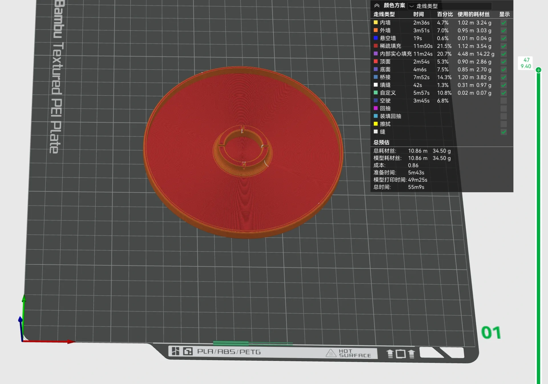Click the 稀疏填充 percentage 21.5%
Image resolution: width=548 pixels, height=384 pixels.
tap(444, 46)
